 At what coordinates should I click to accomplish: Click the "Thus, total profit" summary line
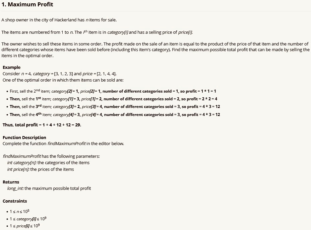[x=42, y=125]
